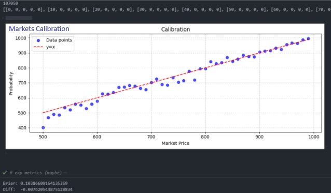Click the topmost data point near 1000
Screen dimensions: 331x193
[x=308, y=38]
